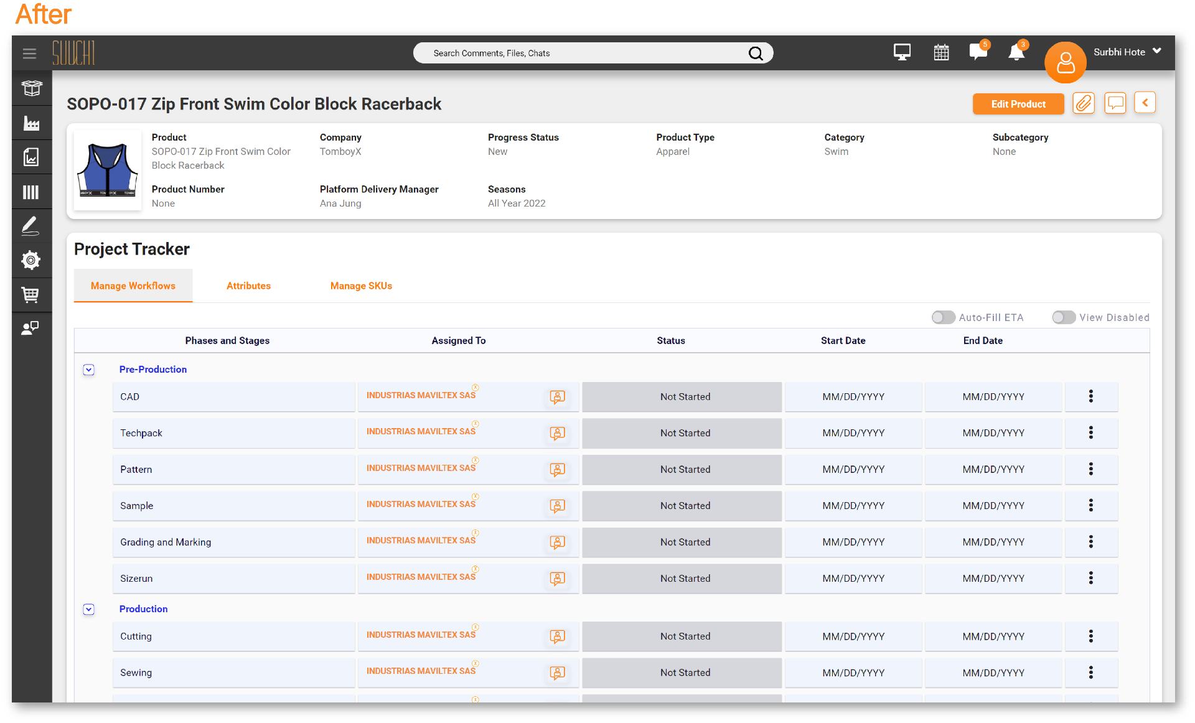Click assignee chat icon in Sizerun row
The width and height of the screenshot is (1195, 723).
[x=558, y=579]
